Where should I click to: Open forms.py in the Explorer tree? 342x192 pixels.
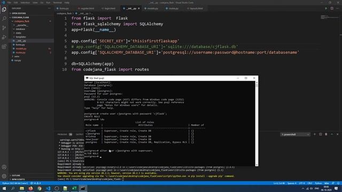(x=20, y=45)
